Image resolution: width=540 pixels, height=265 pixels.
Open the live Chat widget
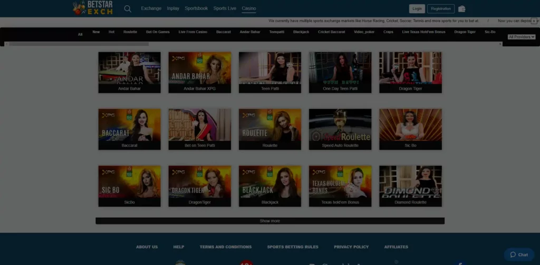coord(519,254)
